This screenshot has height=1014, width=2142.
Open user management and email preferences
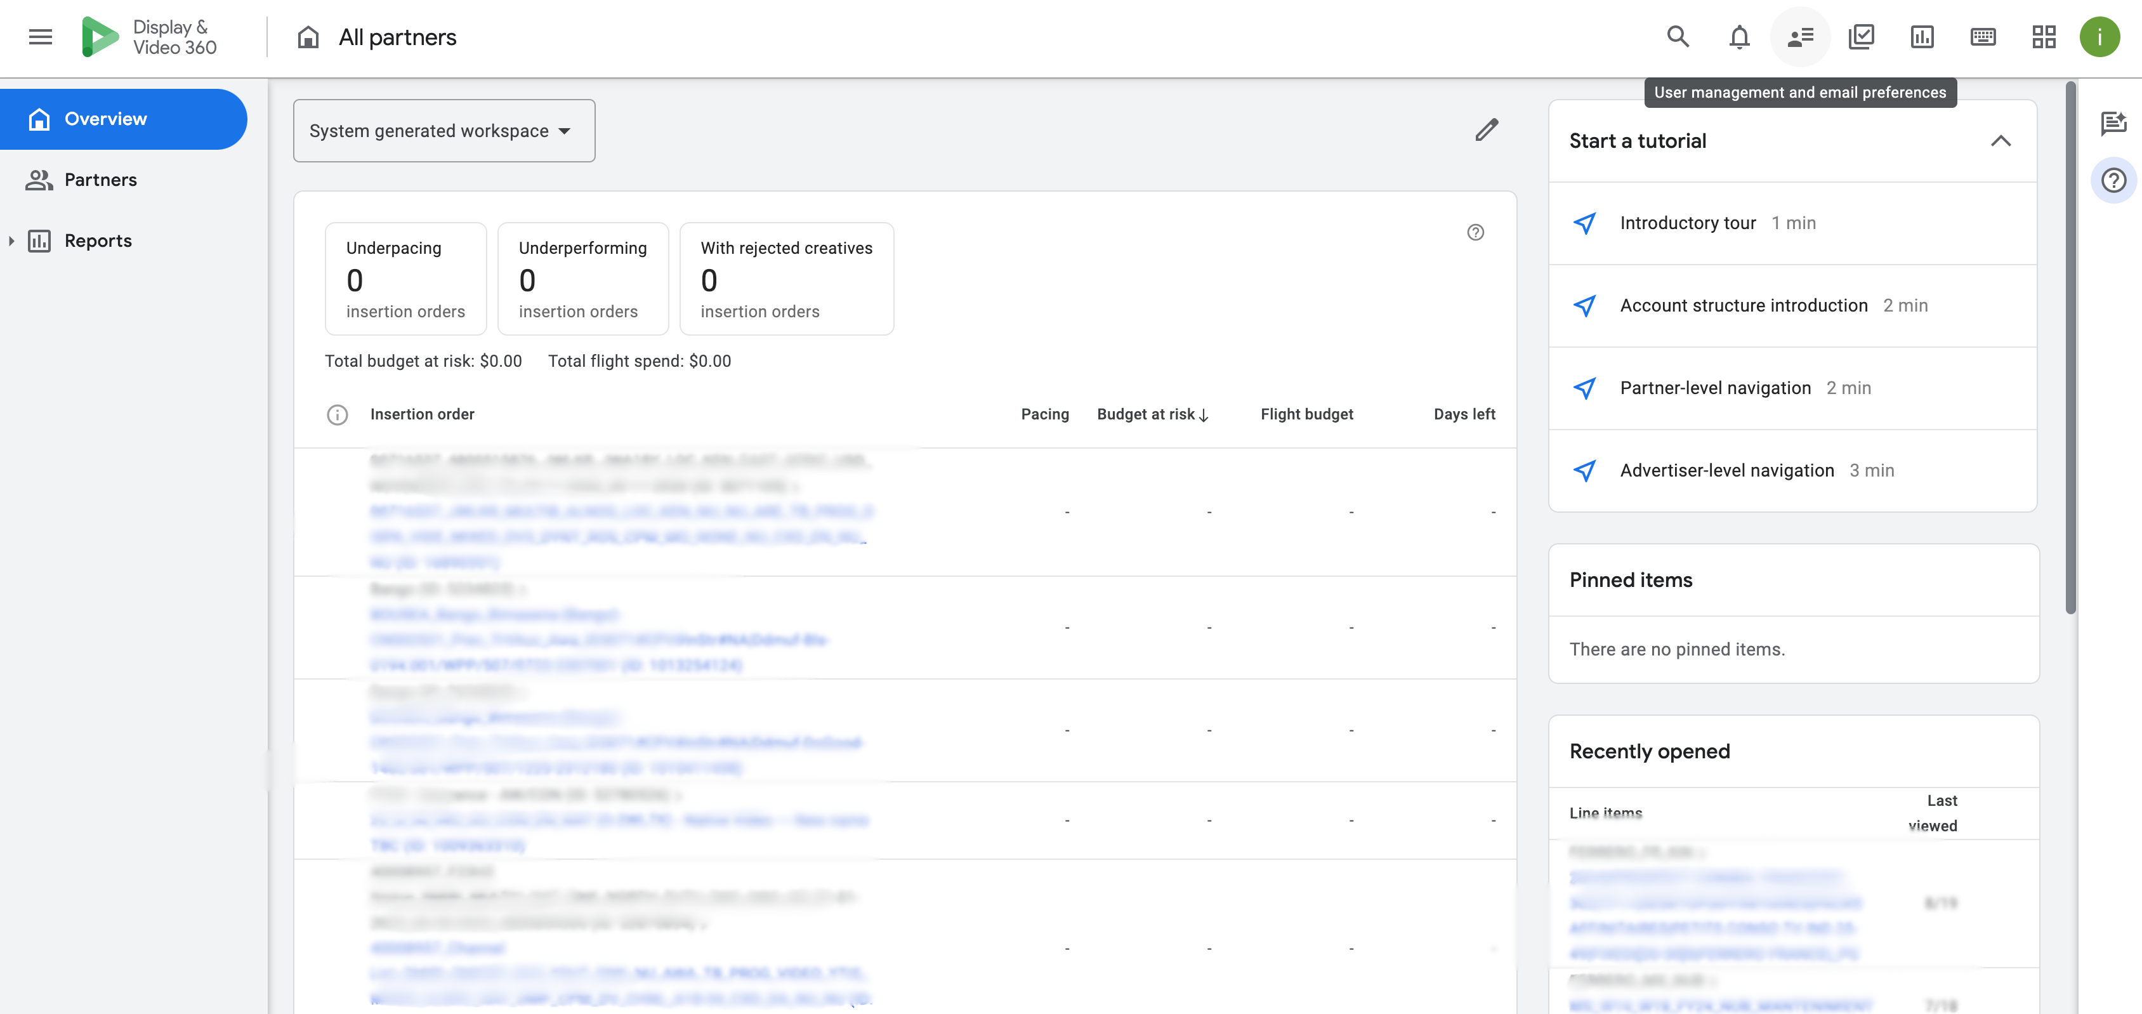[x=1800, y=37]
